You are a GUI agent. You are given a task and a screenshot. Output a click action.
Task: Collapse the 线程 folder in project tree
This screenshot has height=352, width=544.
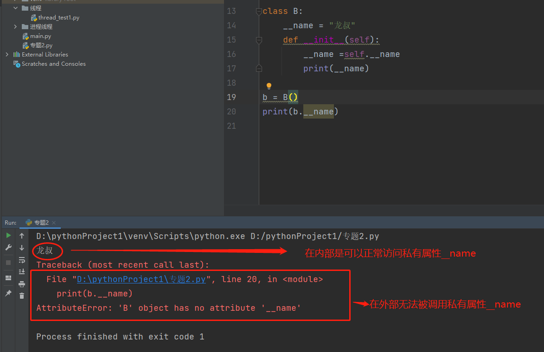click(15, 8)
